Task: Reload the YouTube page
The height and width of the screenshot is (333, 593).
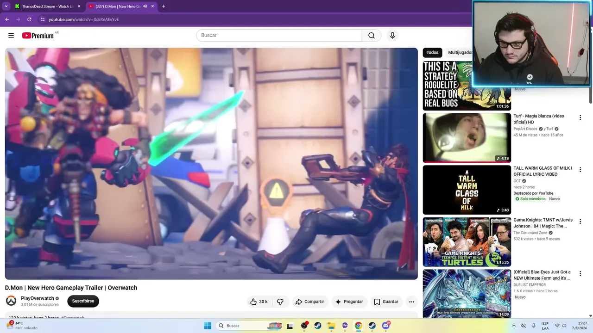Action: pyautogui.click(x=29, y=19)
